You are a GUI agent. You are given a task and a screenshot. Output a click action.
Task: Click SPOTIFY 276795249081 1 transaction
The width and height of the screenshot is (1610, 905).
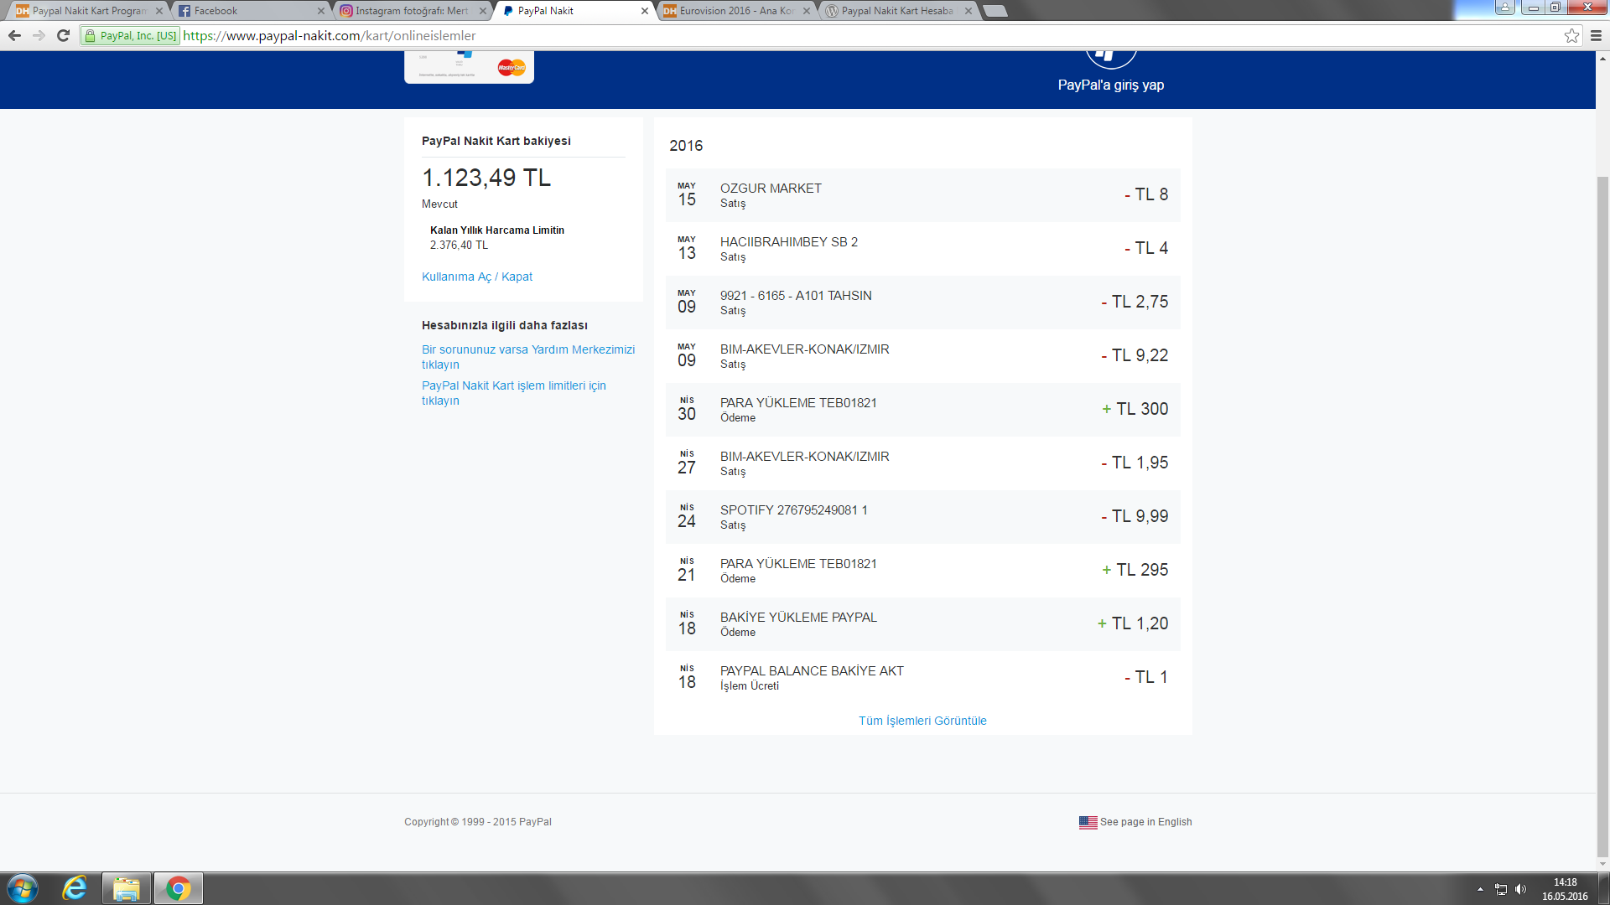click(922, 517)
